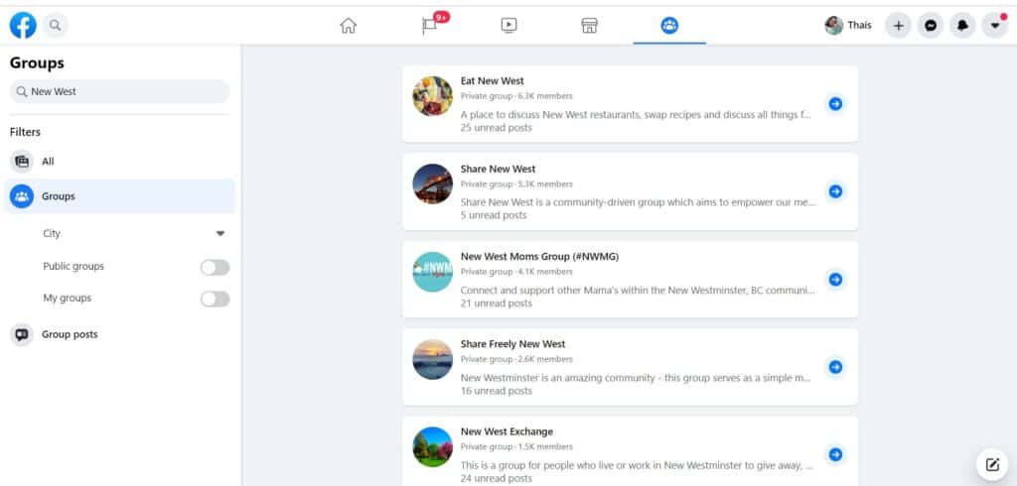Viewport: 1017px width, 486px height.
Task: Click the Eat New West group thumbnail
Action: click(433, 96)
